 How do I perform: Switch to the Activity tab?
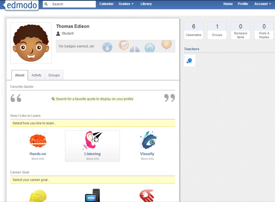(x=37, y=75)
